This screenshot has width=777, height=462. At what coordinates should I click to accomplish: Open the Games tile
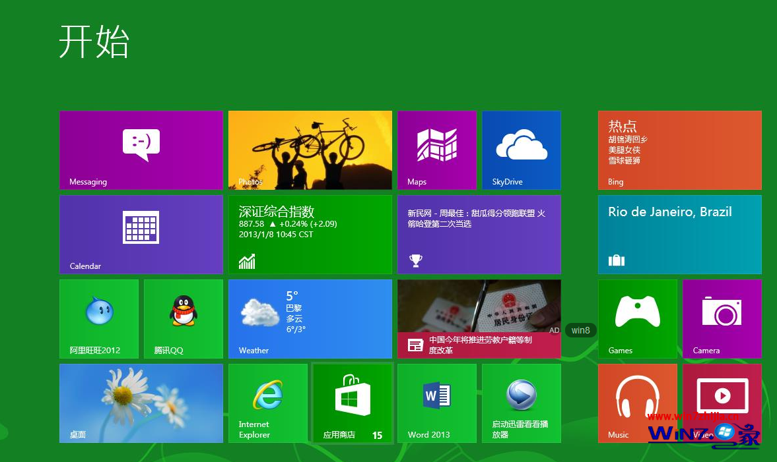click(637, 319)
